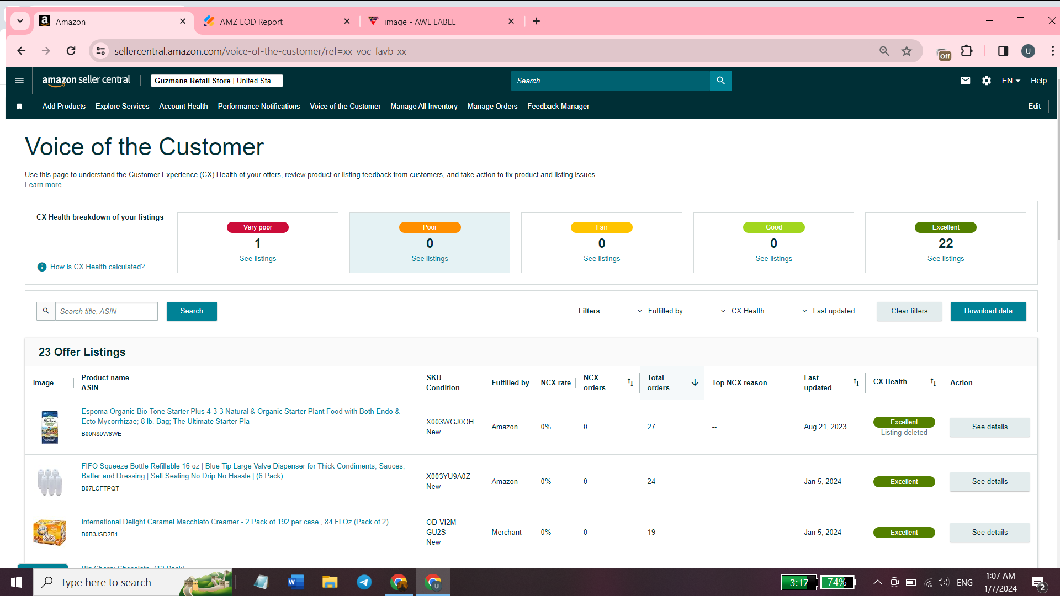Open a new browser tab
This screenshot has height=596, width=1060.
pyautogui.click(x=536, y=22)
